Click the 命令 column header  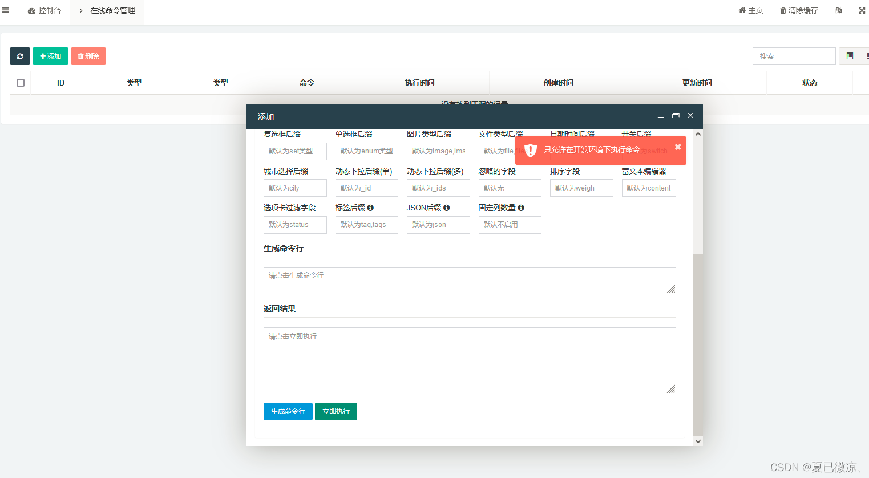coord(307,83)
